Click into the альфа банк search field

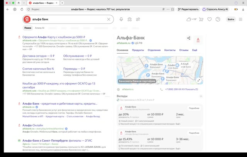[x=69, y=19]
